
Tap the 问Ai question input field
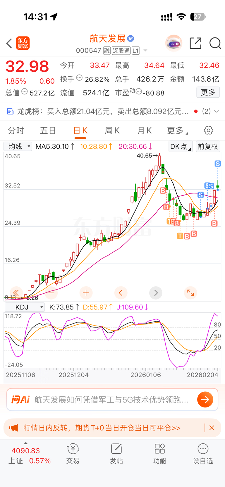click(x=112, y=400)
